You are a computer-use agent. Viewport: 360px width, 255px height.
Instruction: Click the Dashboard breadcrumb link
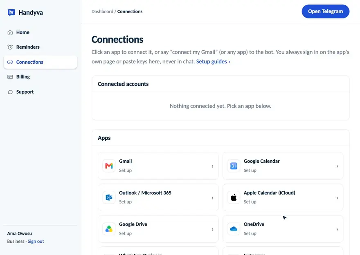[x=102, y=11]
